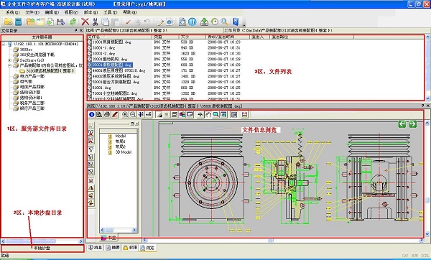Go to previous page with green left arrow
The height and width of the screenshot is (260, 431).
pyautogui.click(x=402, y=124)
